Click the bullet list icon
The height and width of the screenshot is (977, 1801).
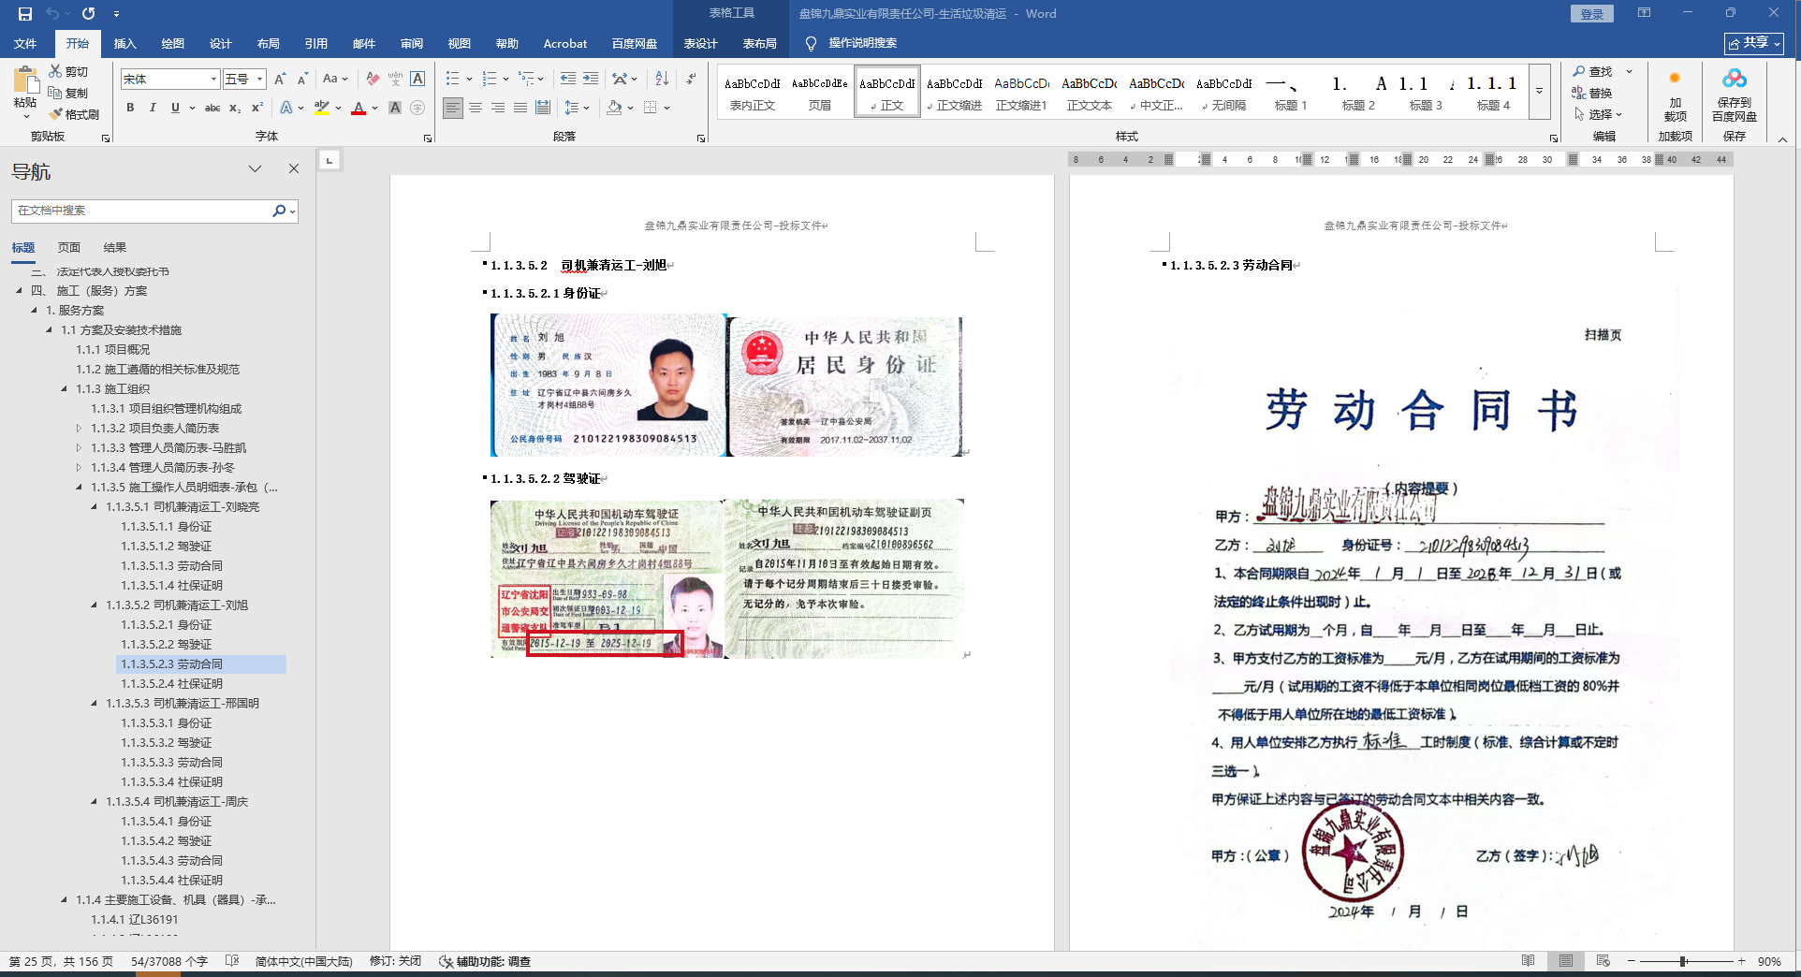click(453, 79)
